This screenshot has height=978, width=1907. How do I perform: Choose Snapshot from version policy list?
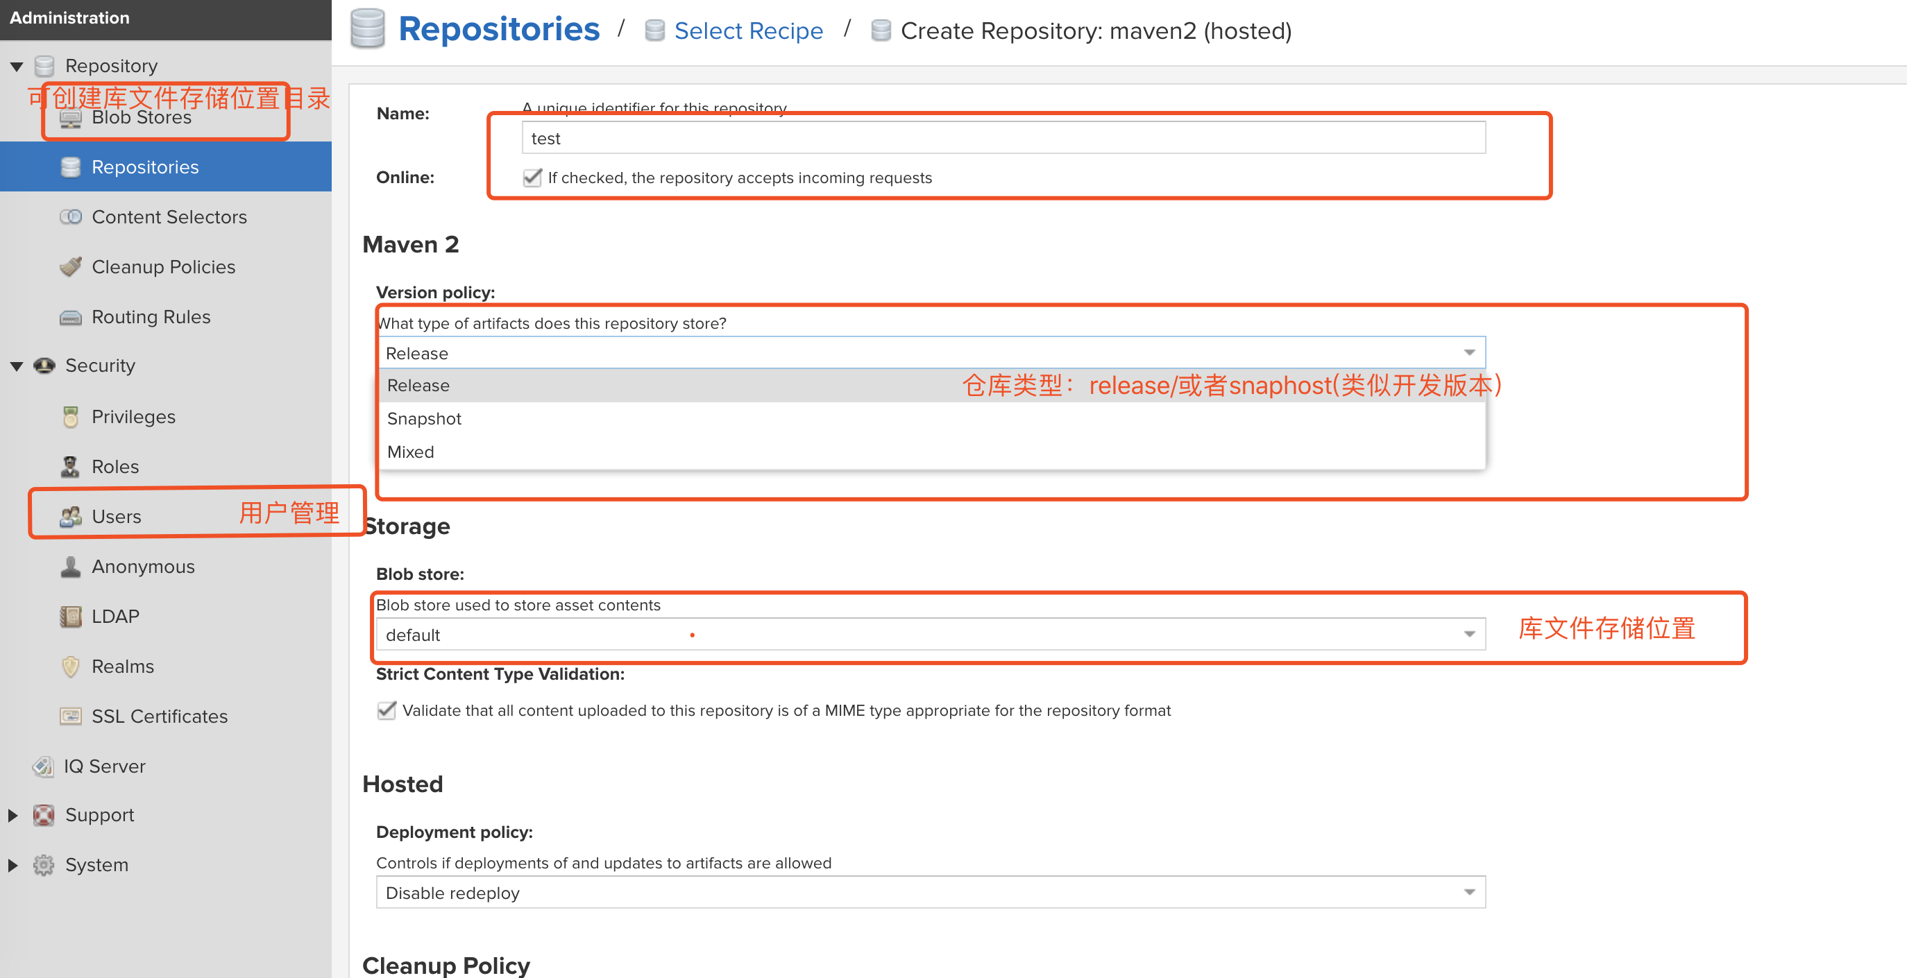coord(424,419)
